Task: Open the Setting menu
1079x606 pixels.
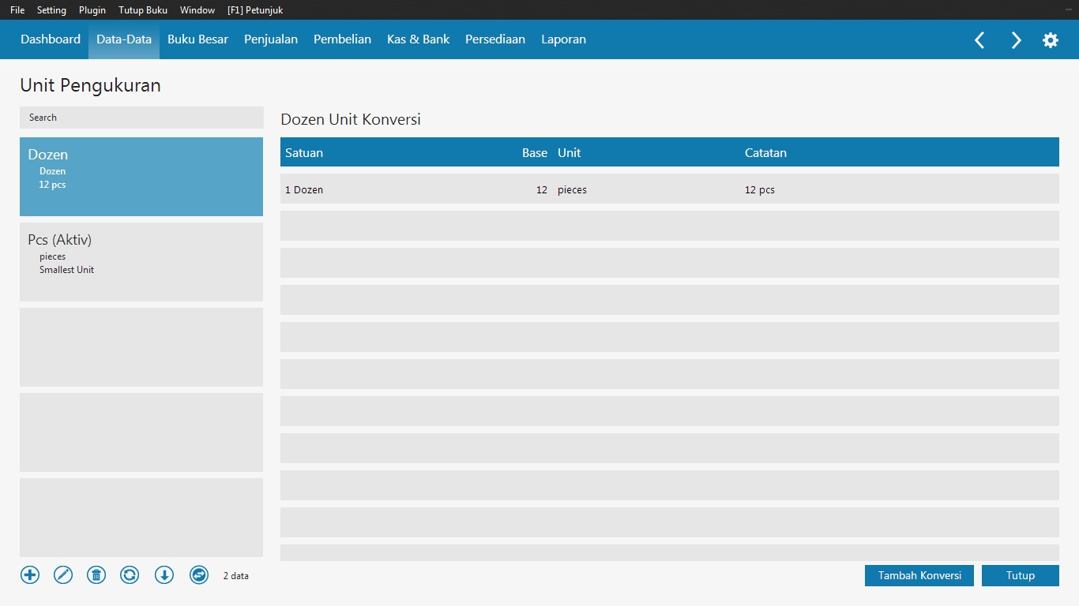Action: pyautogui.click(x=51, y=10)
